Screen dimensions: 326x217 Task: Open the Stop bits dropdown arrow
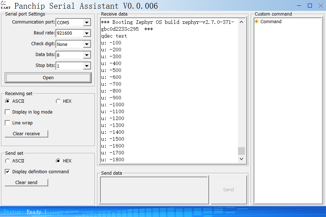coord(87,66)
